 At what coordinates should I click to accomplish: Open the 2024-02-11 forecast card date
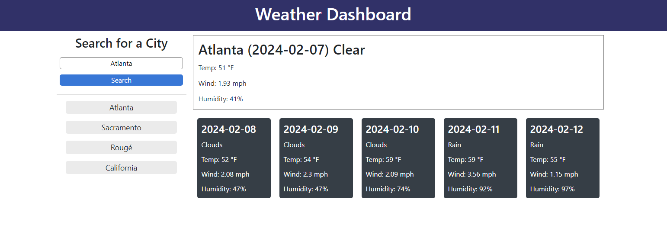[x=474, y=129]
